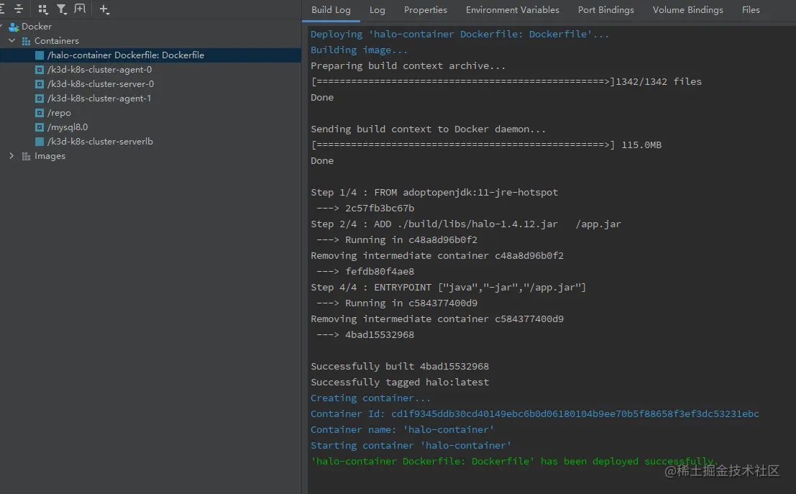Screen dimensions: 796x494
Task: Click the k3d-k8s-cluster-server-0 container icon
Action: click(39, 84)
